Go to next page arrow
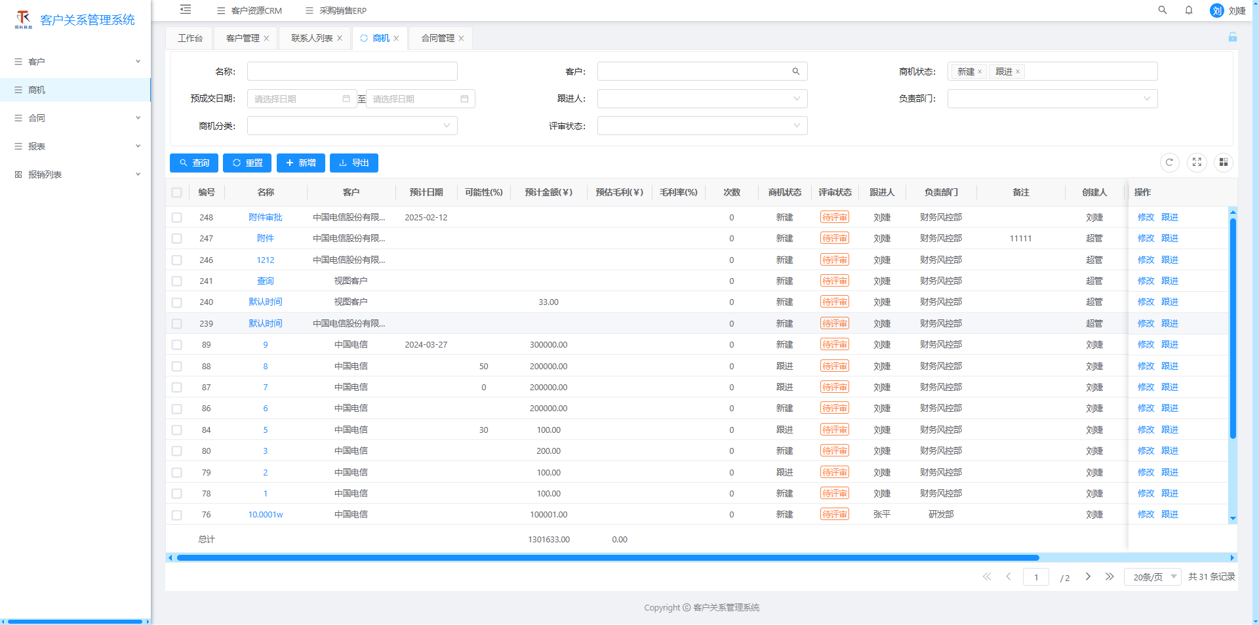The image size is (1259, 625). click(x=1088, y=576)
